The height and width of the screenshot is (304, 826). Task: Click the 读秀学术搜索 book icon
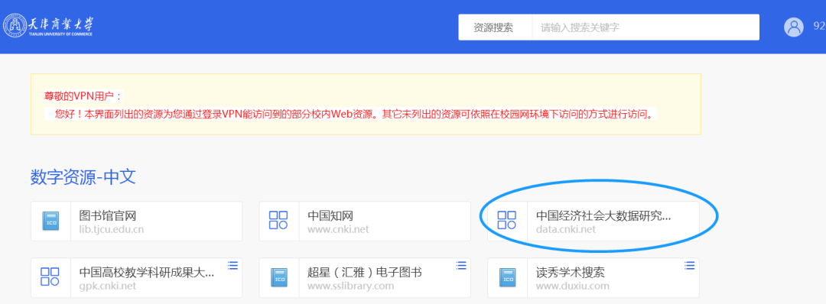coord(507,277)
